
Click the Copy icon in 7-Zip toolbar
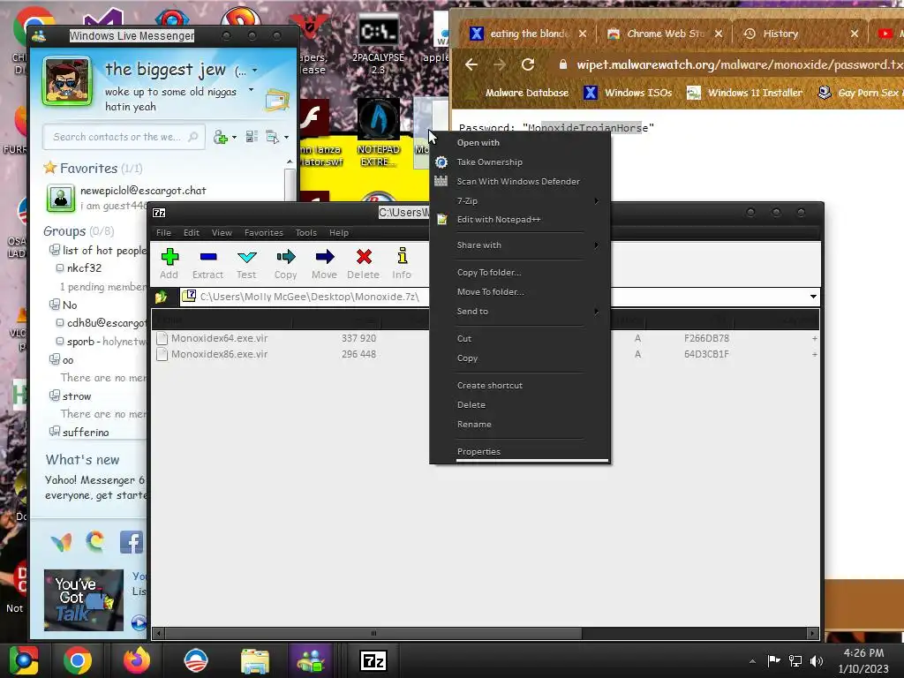pyautogui.click(x=285, y=263)
